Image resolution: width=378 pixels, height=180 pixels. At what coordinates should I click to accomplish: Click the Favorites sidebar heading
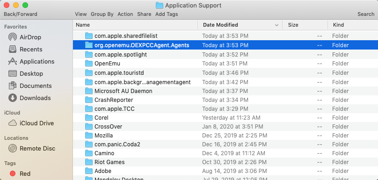pyautogui.click(x=15, y=27)
